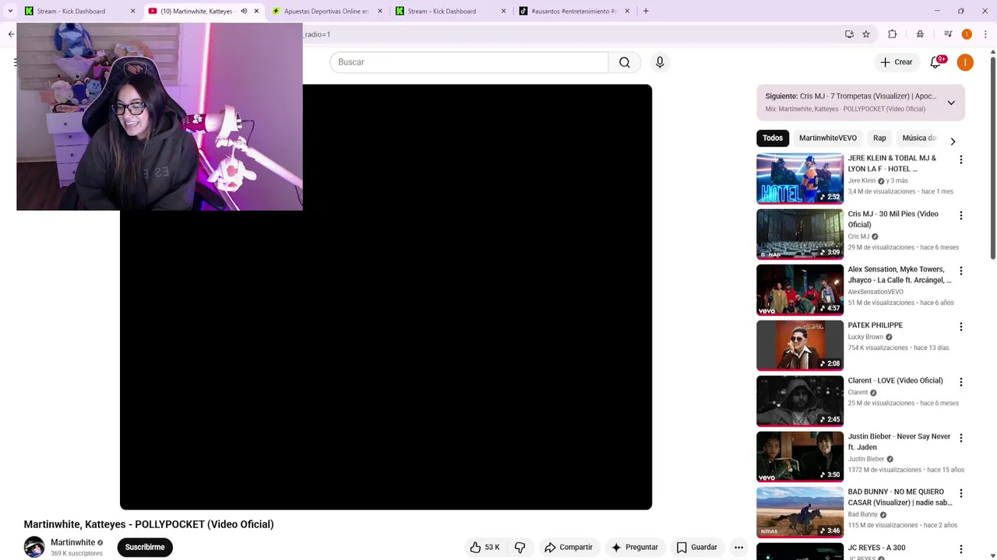Image resolution: width=997 pixels, height=560 pixels.
Task: Open the Chrome profile avatar
Action: [967, 34]
